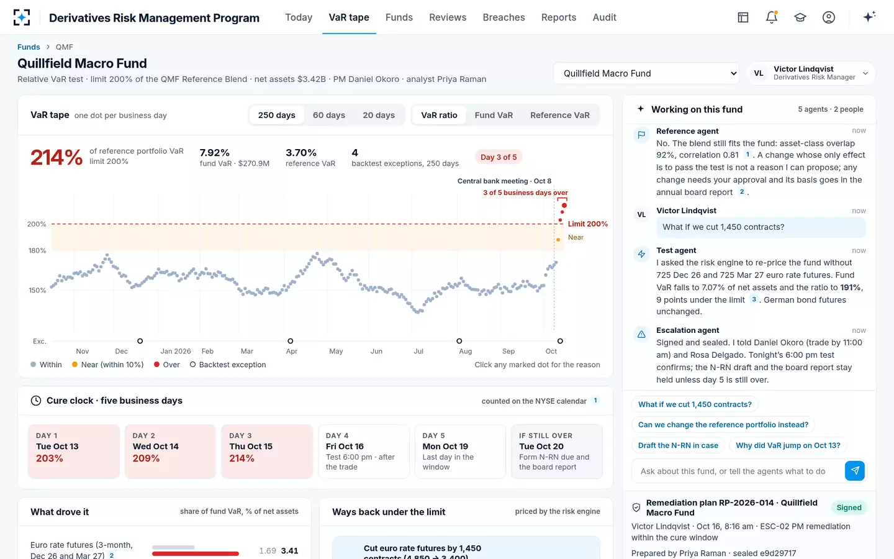894x559 pixels.
Task: Click the Ask about this fund input
Action: tap(738, 471)
